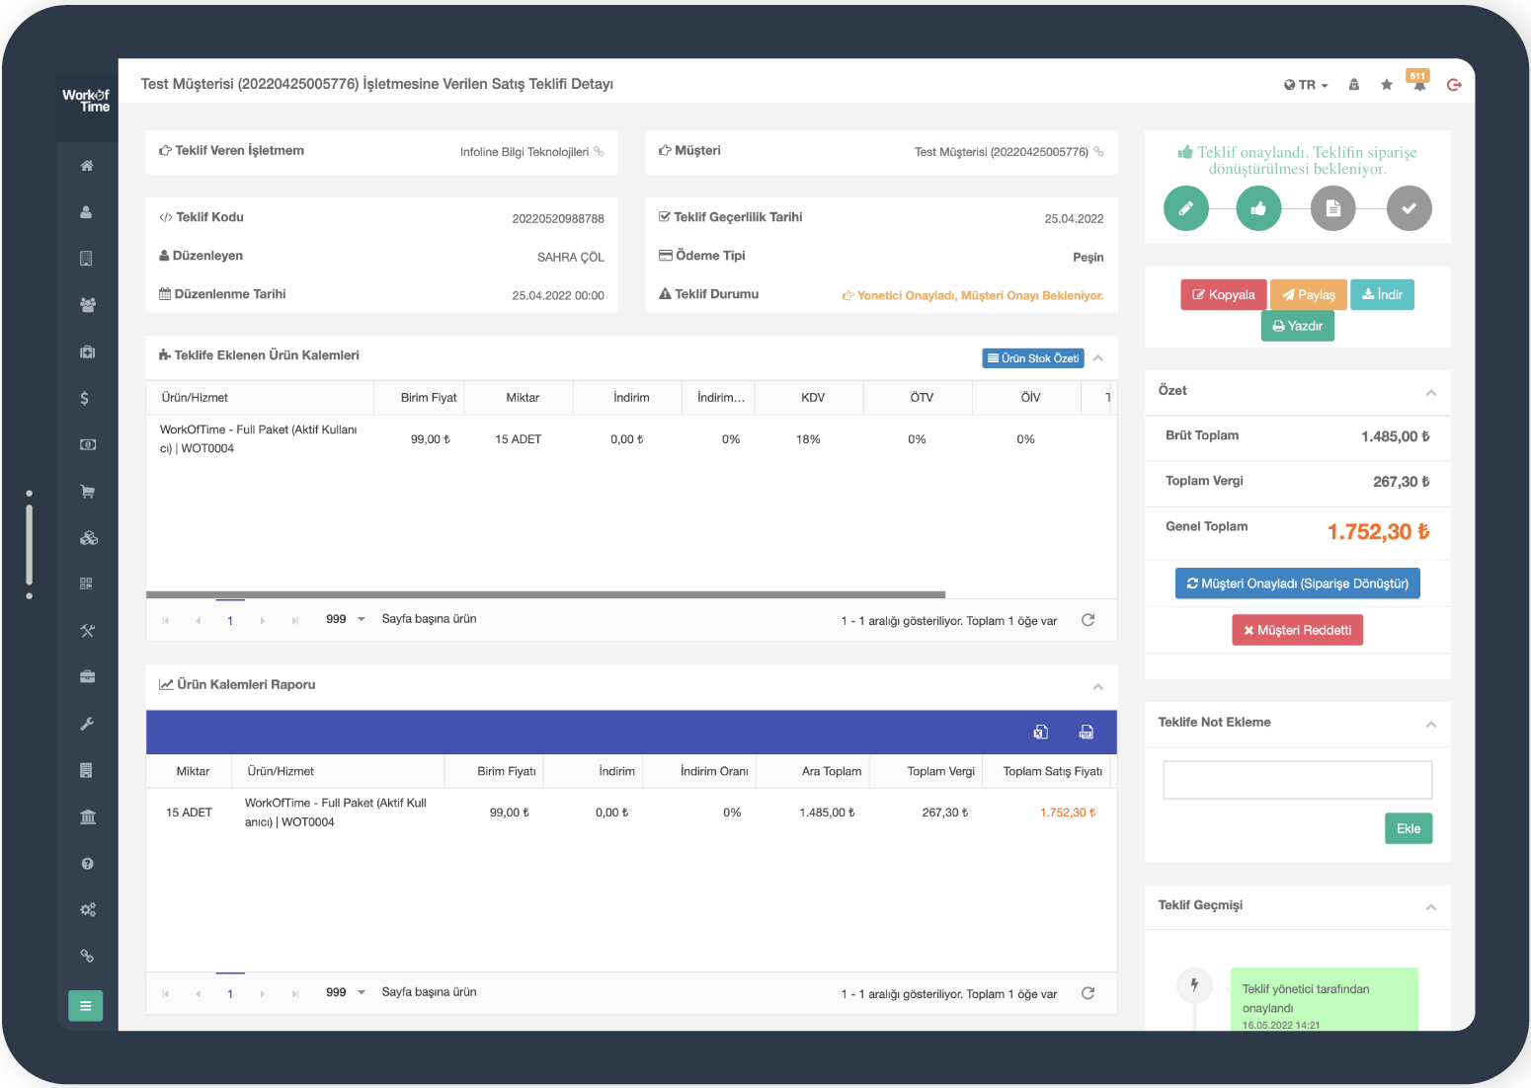Open link icon next to Infoline Bilgi Teknolojileri
The height and width of the screenshot is (1088, 1531).
pyautogui.click(x=599, y=152)
